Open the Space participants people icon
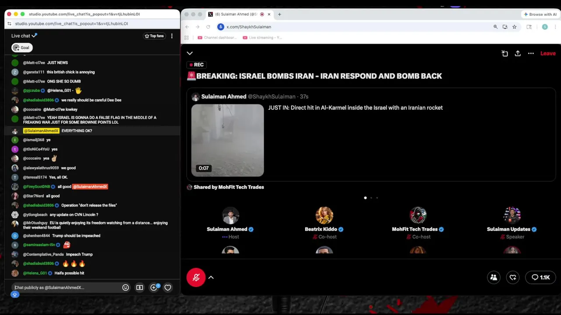561x315 pixels. 494,277
